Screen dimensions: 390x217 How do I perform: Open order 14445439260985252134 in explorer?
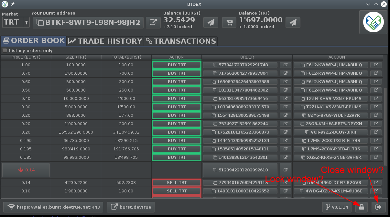286,140
